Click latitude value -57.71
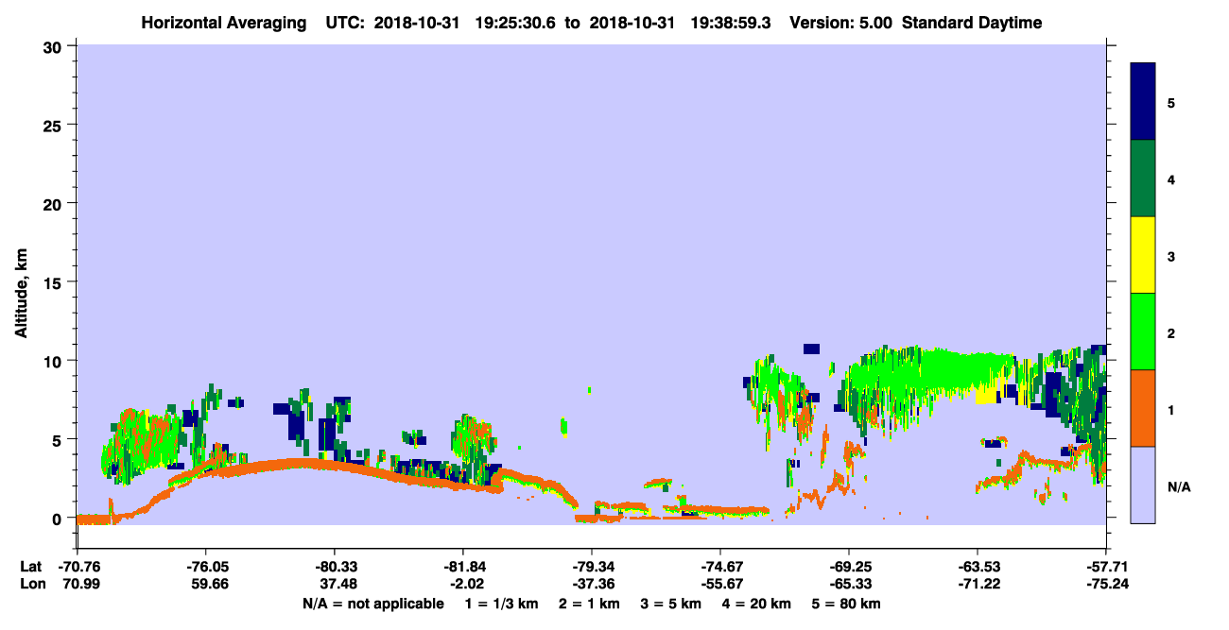Viewport: 1229px width, 630px height. (x=1106, y=567)
